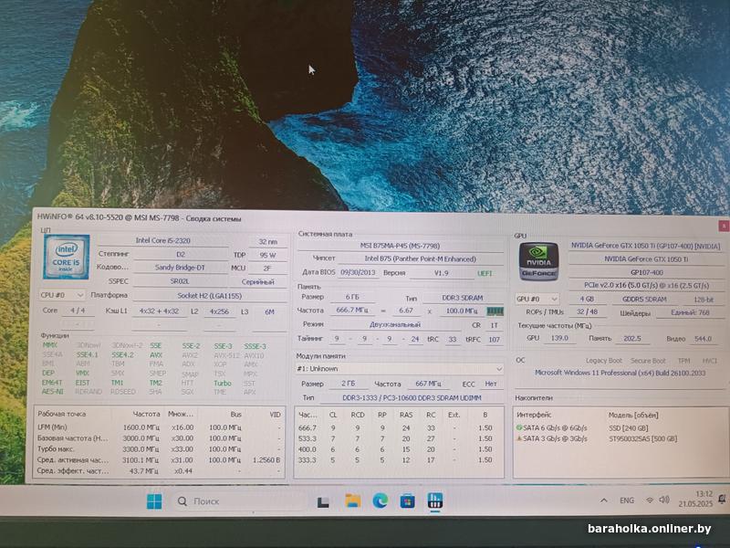The image size is (730, 548).
Task: Click the 'Secure Boot' label
Action: tap(648, 361)
